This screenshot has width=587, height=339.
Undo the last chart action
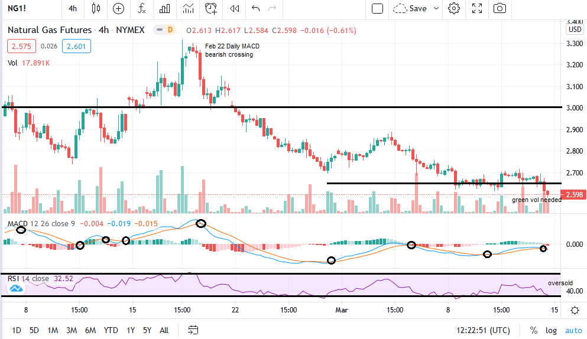tap(256, 8)
